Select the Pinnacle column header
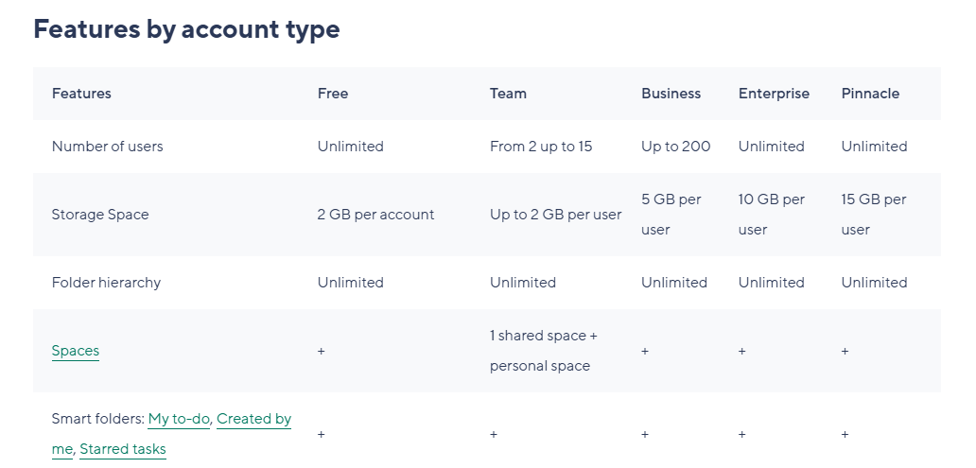The height and width of the screenshot is (468, 976). tap(870, 94)
